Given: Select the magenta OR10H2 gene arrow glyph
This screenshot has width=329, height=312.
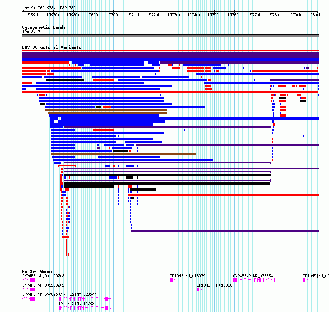Looking at the screenshot, I should [173, 280].
